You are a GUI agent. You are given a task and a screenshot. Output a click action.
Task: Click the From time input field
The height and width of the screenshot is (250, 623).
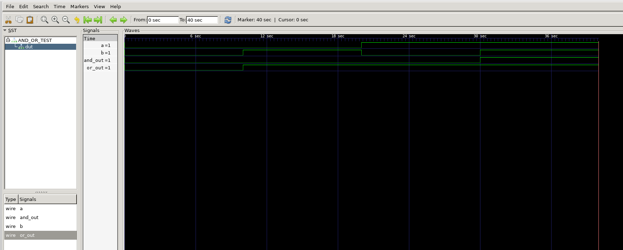163,20
